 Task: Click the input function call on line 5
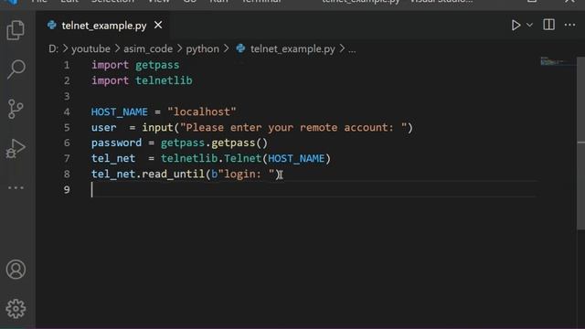[x=157, y=127]
